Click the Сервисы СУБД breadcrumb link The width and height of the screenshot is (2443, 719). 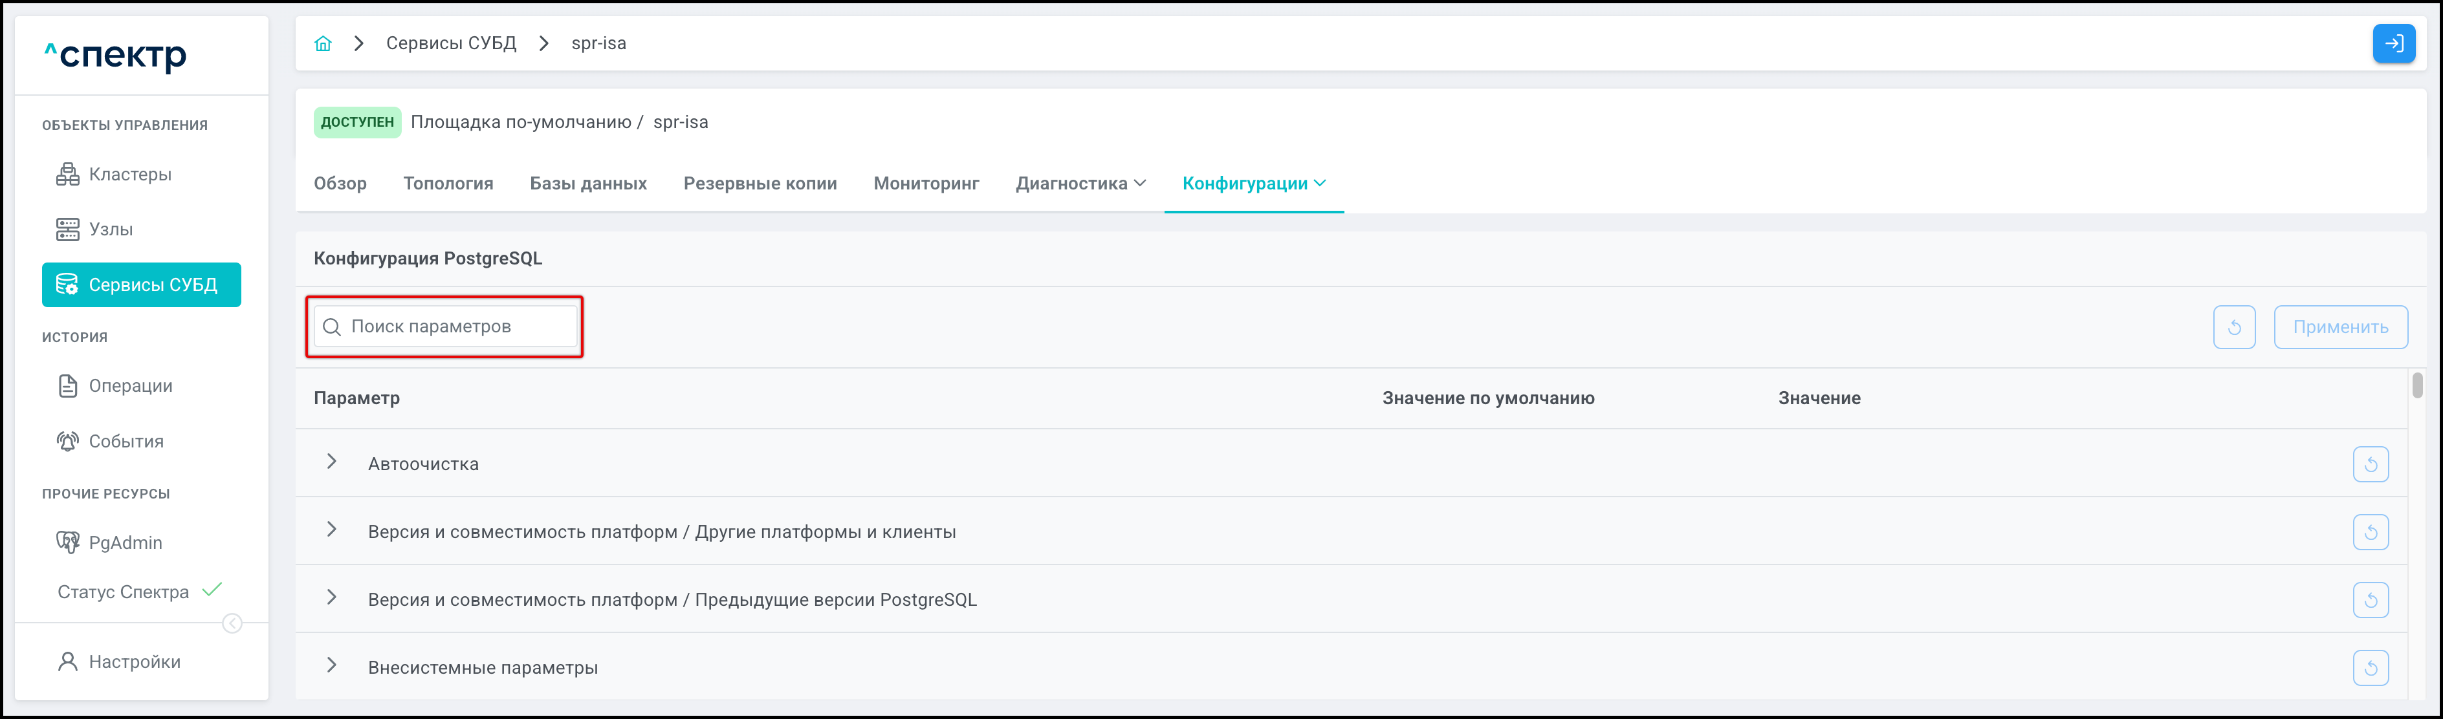pyautogui.click(x=450, y=43)
